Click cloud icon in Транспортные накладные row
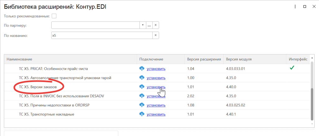Image resolution: width=319 pixels, height=136 pixels. [x=142, y=114]
